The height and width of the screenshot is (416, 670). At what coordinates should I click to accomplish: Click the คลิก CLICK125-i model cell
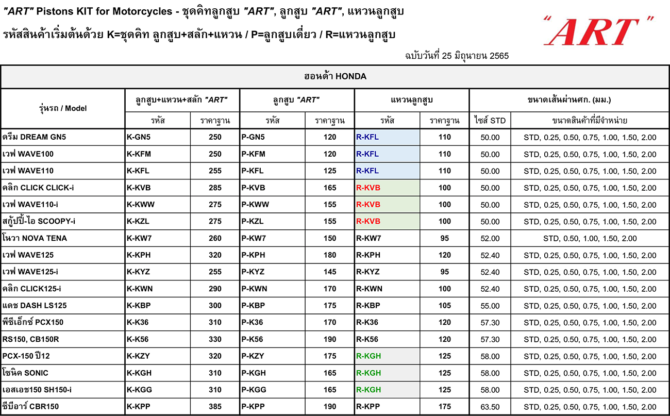point(63,289)
